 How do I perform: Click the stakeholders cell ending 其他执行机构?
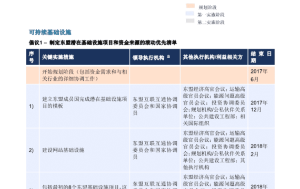(x=214, y=150)
